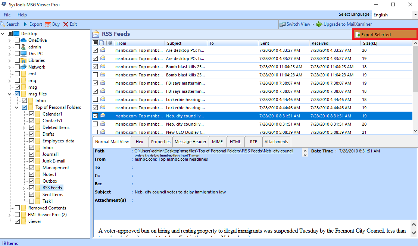Click the viewer folder icon
Screen dimensions: 418x246
pyautogui.click(x=24, y=221)
